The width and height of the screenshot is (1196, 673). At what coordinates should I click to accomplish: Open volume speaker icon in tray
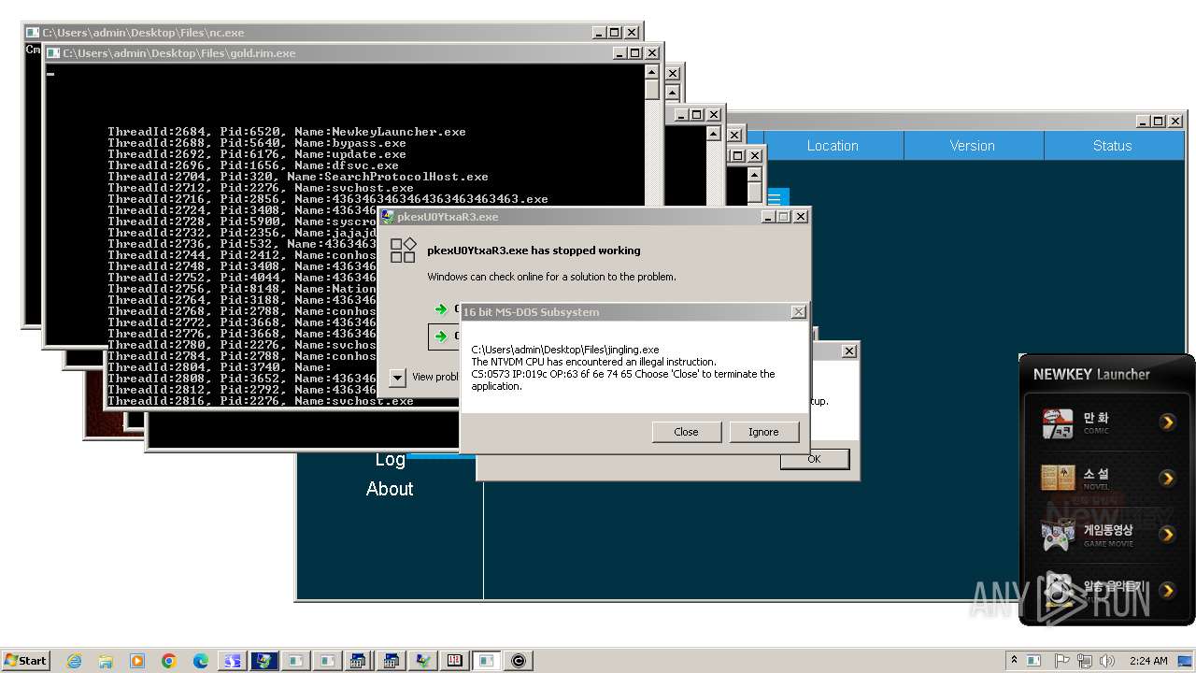(1108, 660)
